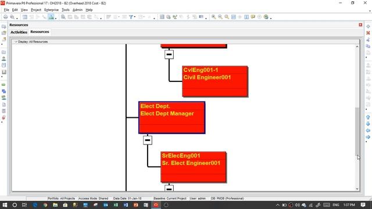Click the move up arrow on right bar
Viewport: 372px width, 209px height.
(x=368, y=117)
